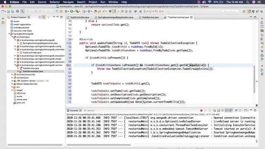Collapse the springbootmongodb project node
The width and height of the screenshot is (265, 149).
coord(9,34)
